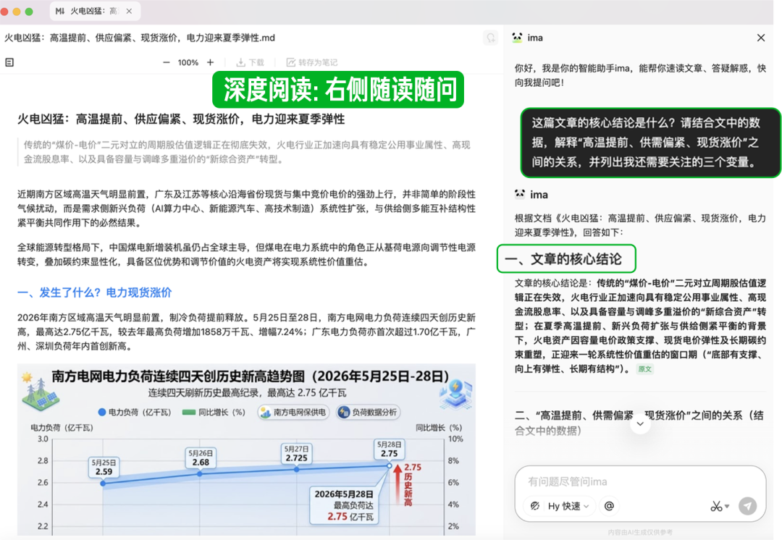Zoom in with the plus icon
The height and width of the screenshot is (540, 782).
click(x=211, y=62)
